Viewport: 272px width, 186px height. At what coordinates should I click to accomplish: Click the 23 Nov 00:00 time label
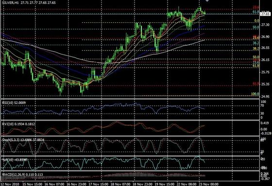pyautogui.click(x=208, y=184)
